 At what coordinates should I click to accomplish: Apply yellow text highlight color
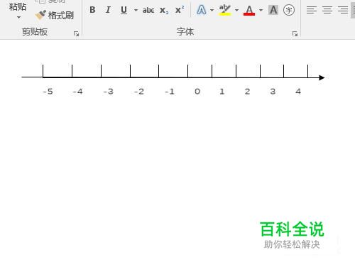coord(225,10)
